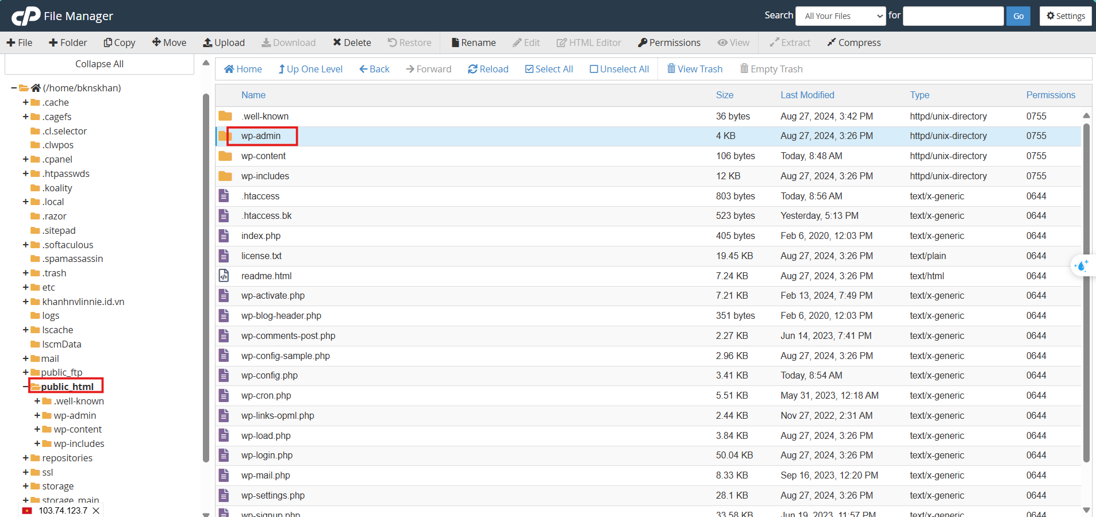Click the Download toolbar item
1096x517 pixels.
click(x=289, y=43)
